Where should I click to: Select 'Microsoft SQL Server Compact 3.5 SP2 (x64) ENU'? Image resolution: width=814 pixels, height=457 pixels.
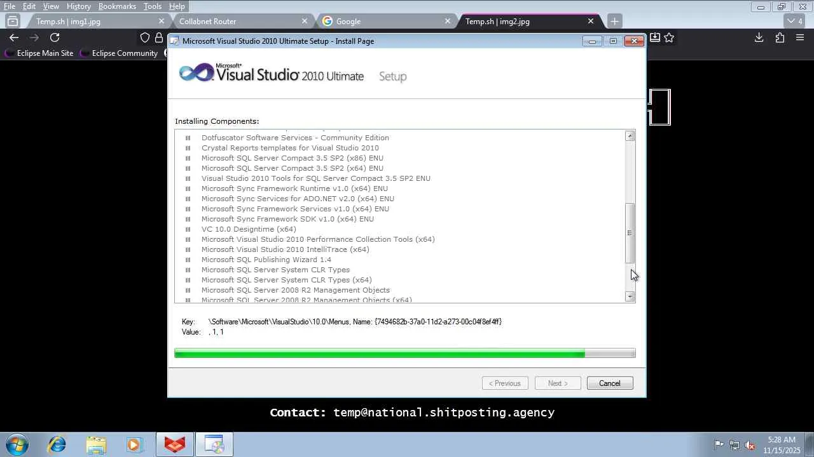tap(293, 168)
